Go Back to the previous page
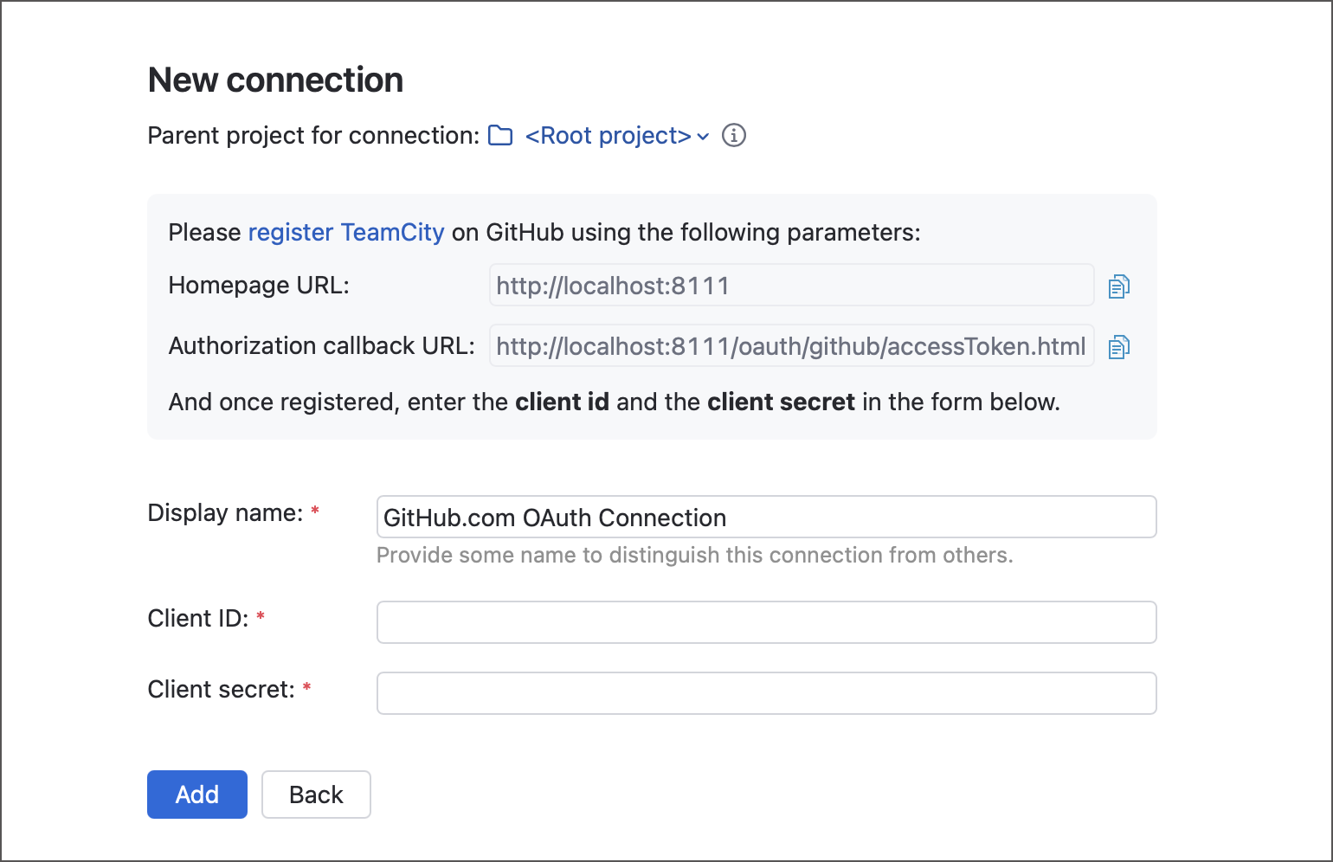1333x862 pixels. [316, 794]
